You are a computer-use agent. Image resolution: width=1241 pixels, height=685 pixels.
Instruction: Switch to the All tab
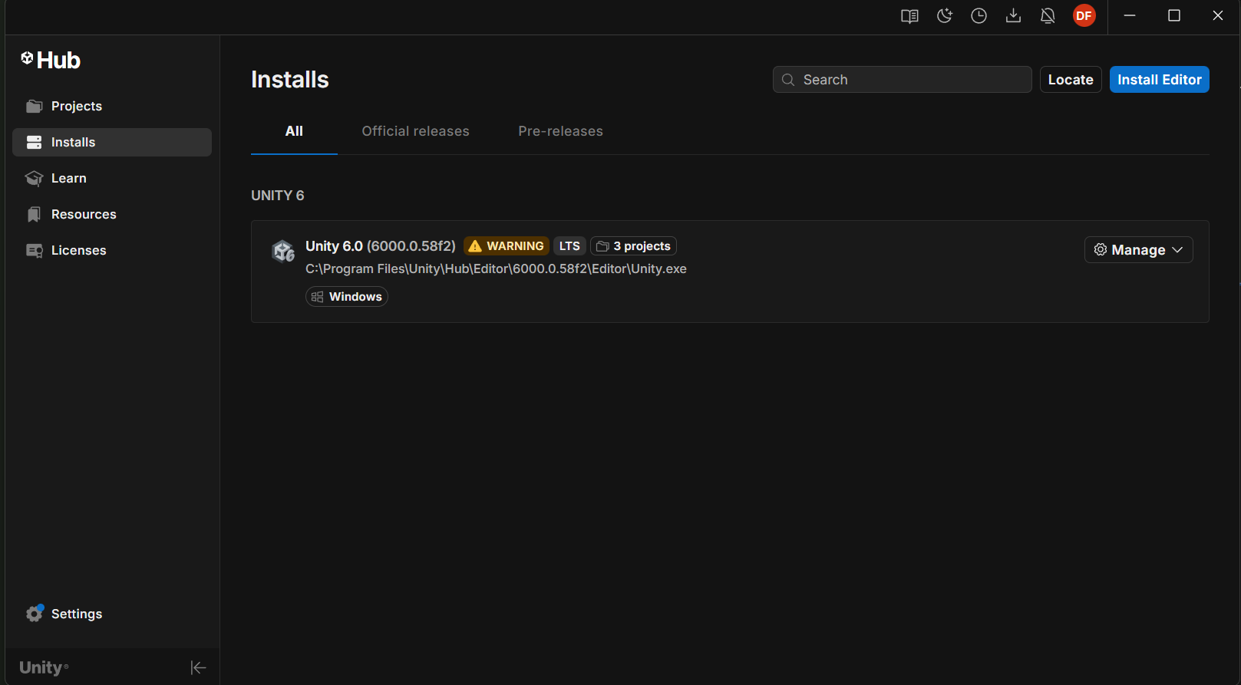tap(294, 131)
